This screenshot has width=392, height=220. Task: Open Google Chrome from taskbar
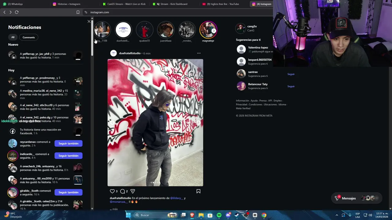264,215
